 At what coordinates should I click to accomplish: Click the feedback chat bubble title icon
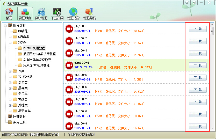coord(187,3)
